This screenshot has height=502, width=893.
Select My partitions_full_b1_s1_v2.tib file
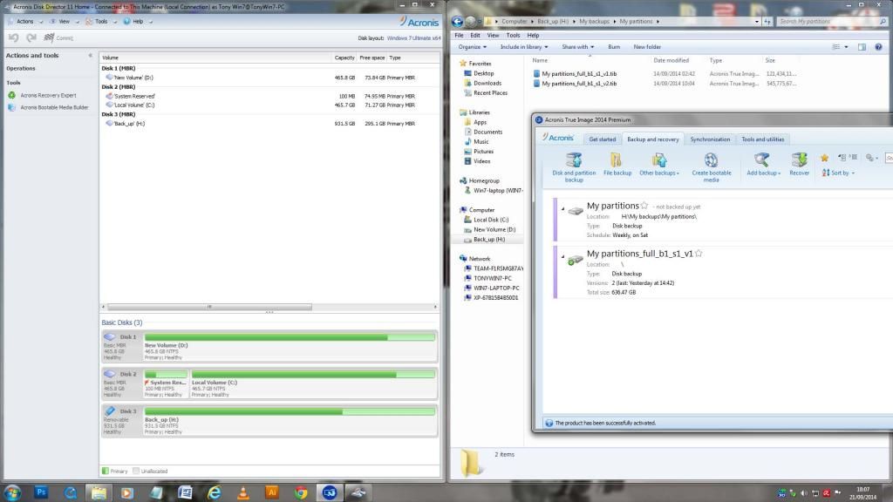pyautogui.click(x=579, y=83)
